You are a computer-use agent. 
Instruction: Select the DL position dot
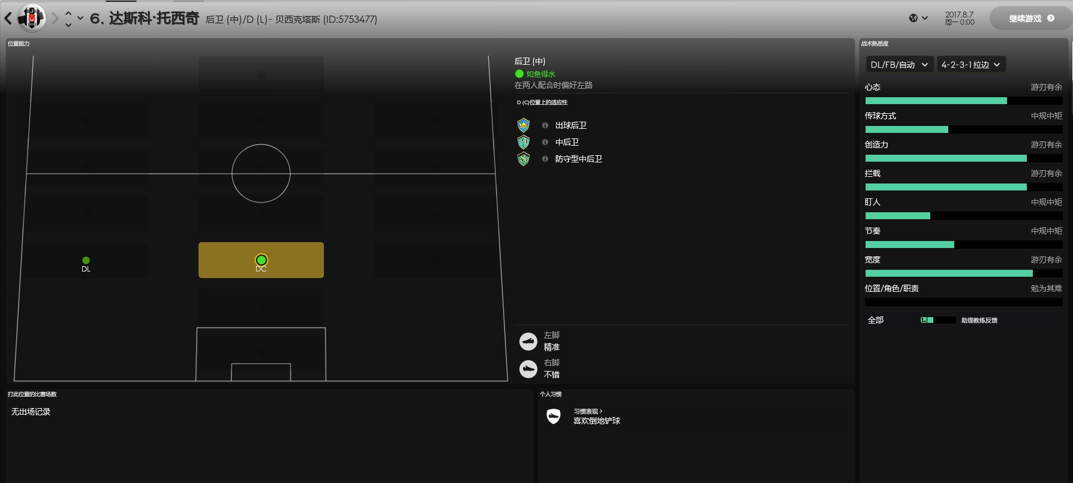(x=86, y=260)
